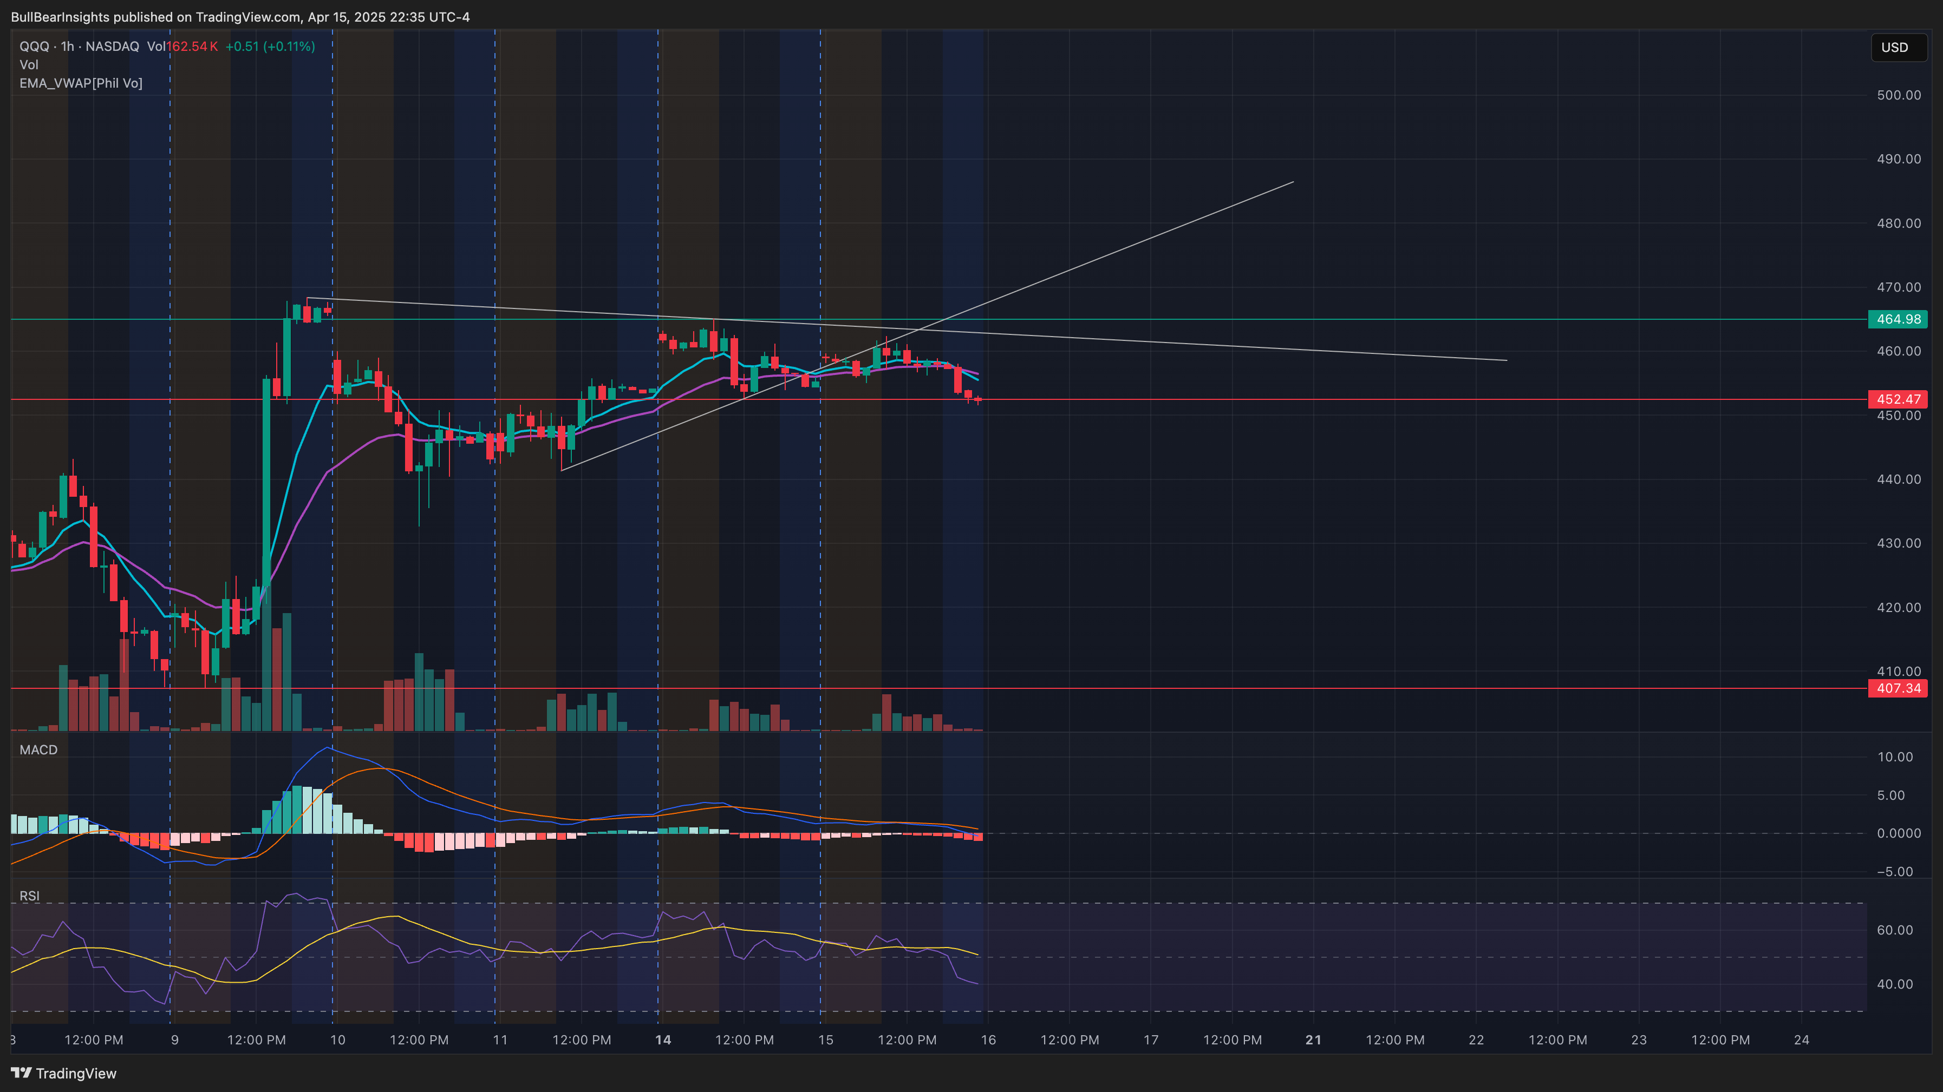Click the MACD pane label

(38, 750)
